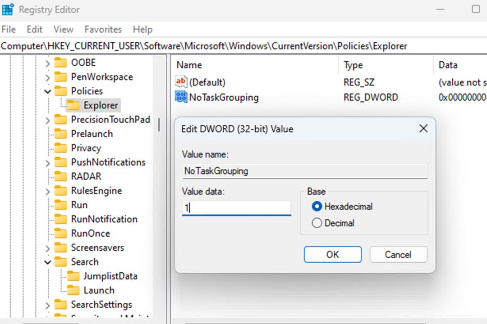487x324 pixels.
Task: Click the Value name field
Action: click(x=305, y=171)
